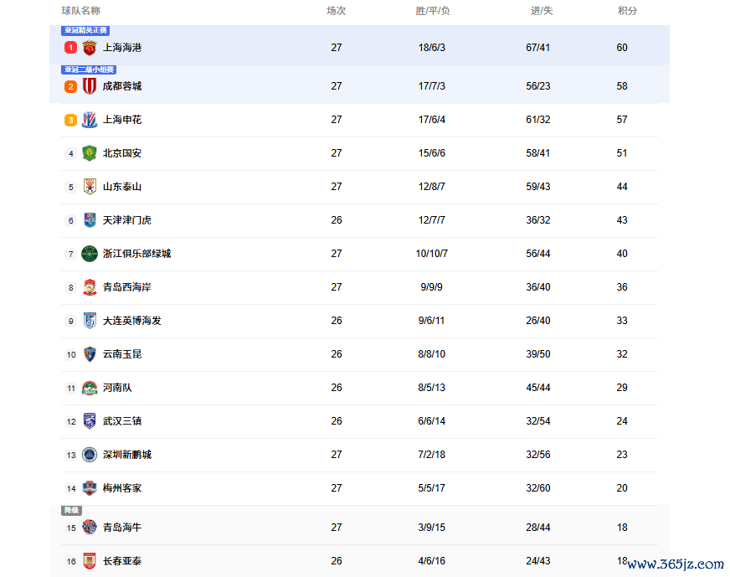The width and height of the screenshot is (730, 577).
Task: Click the rank 1 red badge
Action: (71, 48)
